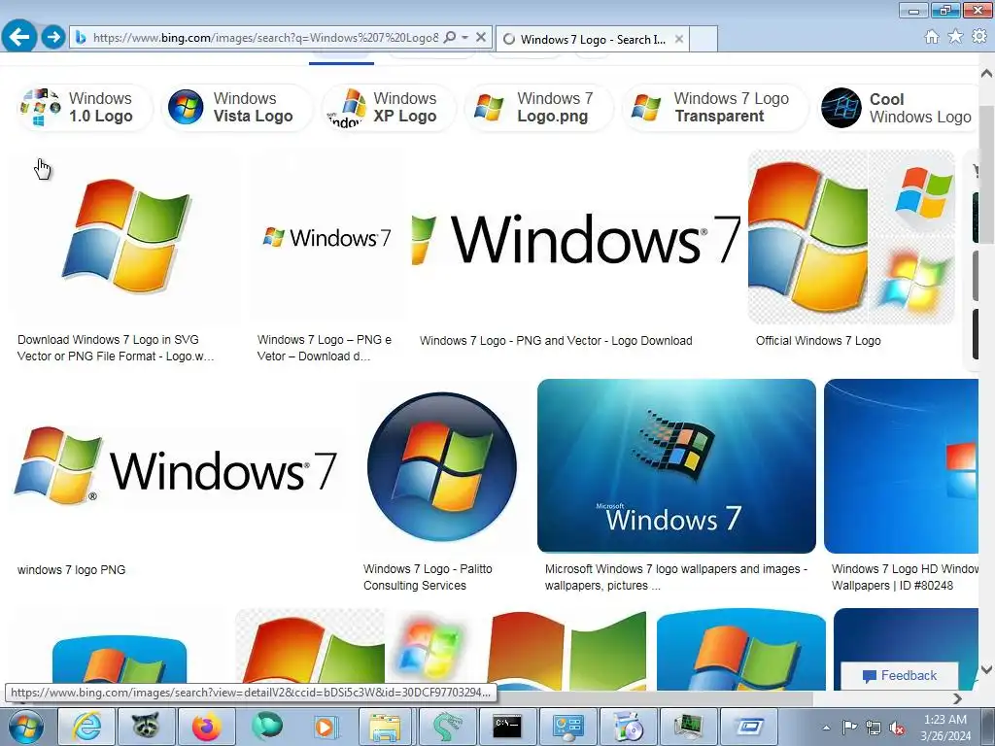Click the Feedback button
This screenshot has height=746, width=995.
click(x=899, y=676)
